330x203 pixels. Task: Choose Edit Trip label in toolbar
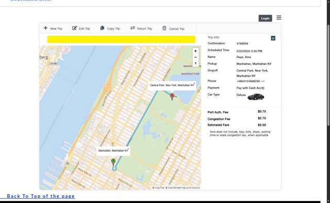tap(84, 28)
